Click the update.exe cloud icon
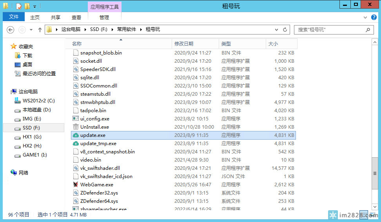Screen dimensions: 381x222 [x=76, y=135]
